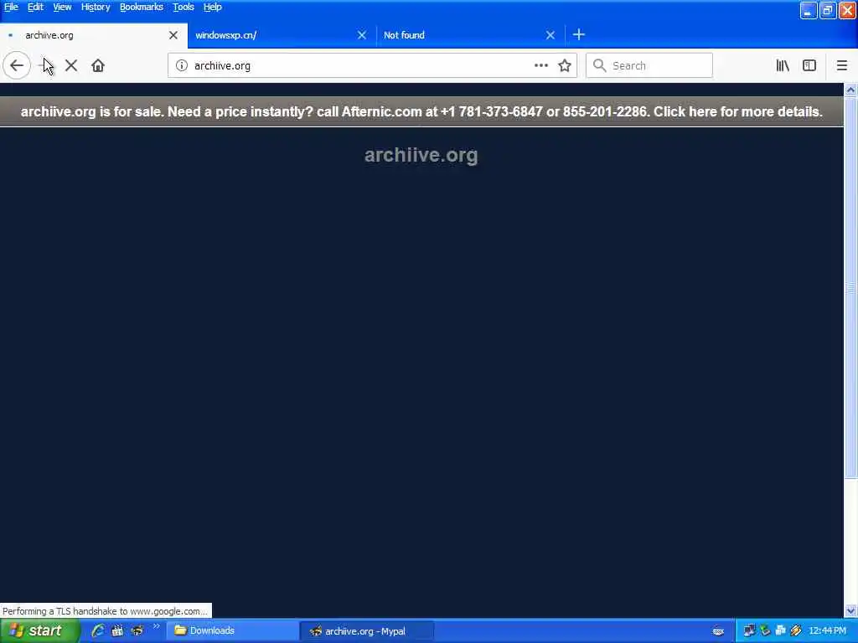Click the fourth system tray icon
Screen dimensions: 858x643
pyautogui.click(x=796, y=631)
